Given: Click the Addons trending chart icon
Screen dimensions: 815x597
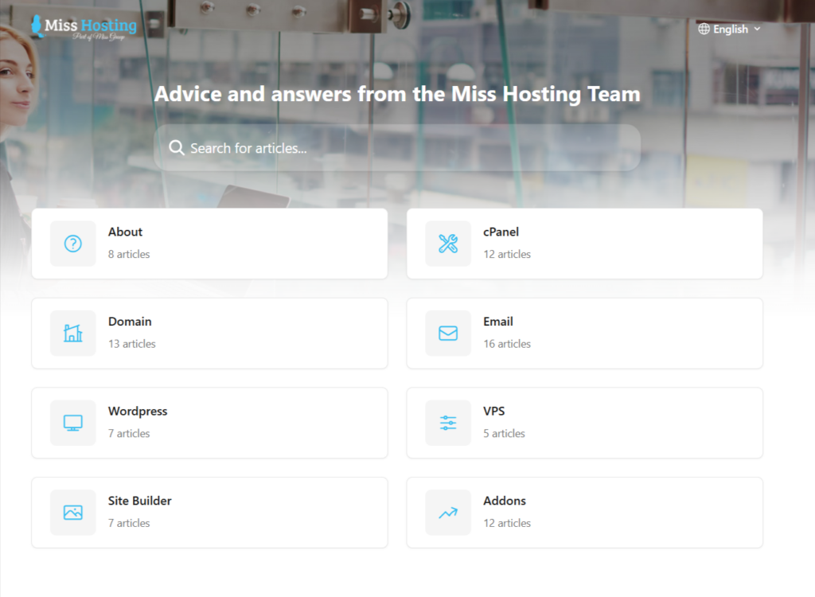Looking at the screenshot, I should click(x=447, y=512).
